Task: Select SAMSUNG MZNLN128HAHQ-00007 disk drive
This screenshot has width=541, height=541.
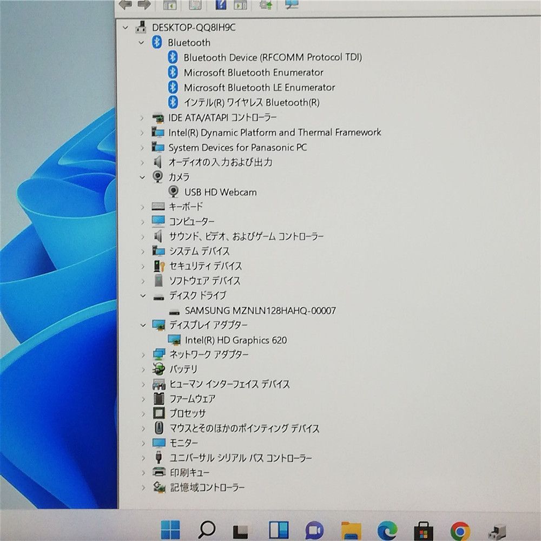Action: coord(260,311)
